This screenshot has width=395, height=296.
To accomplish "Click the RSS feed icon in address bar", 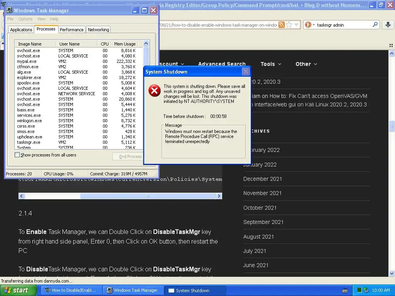I will pyautogui.click(x=282, y=25).
